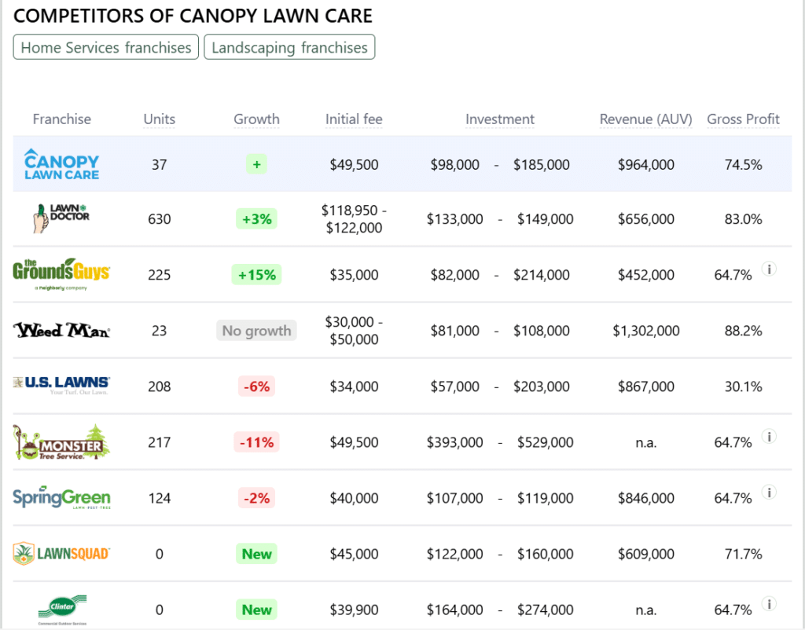The width and height of the screenshot is (805, 630).
Task: Click the 630 units value
Action: tap(159, 219)
